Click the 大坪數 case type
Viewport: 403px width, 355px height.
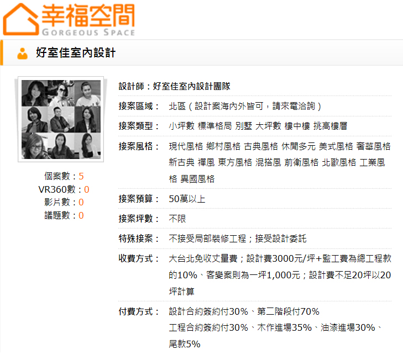tap(268, 126)
